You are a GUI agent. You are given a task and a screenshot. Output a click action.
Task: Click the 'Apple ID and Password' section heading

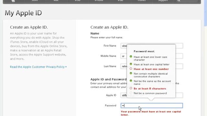(108, 79)
